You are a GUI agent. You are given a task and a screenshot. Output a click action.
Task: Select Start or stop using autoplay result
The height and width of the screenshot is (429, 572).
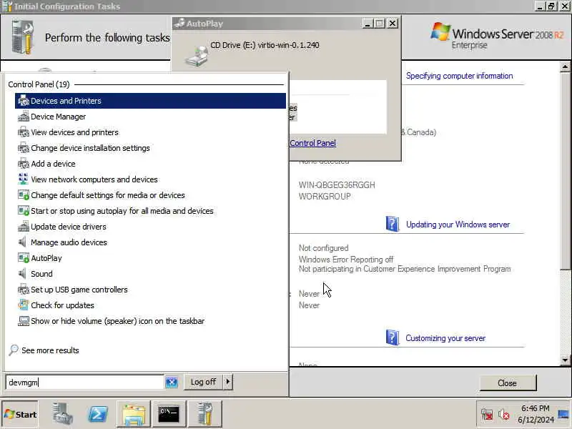point(122,211)
